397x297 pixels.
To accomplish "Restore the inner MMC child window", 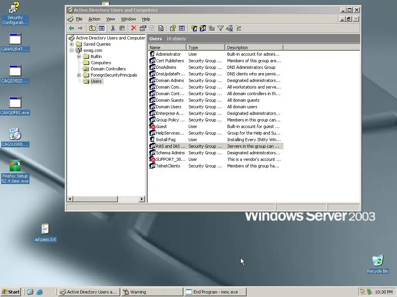I will point(349,19).
